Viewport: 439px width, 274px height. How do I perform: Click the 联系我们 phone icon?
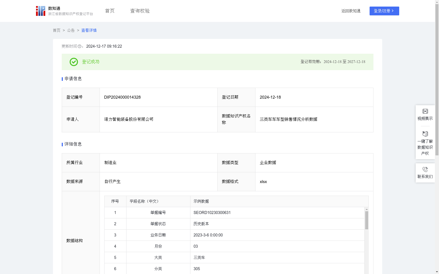[425, 169]
